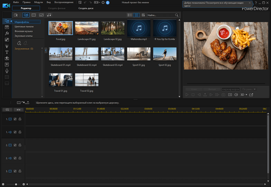Select Цветовые панели in the library list
This screenshot has height=187, width=271.
click(x=24, y=27)
